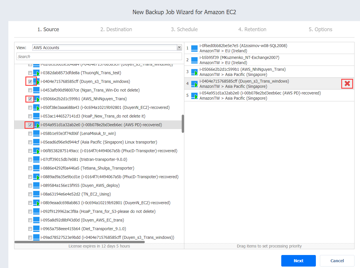Click icon of AIzosimov-w08-SQL2008 in selected list
Image resolution: width=360 pixels, height=268 pixels.
point(194,48)
